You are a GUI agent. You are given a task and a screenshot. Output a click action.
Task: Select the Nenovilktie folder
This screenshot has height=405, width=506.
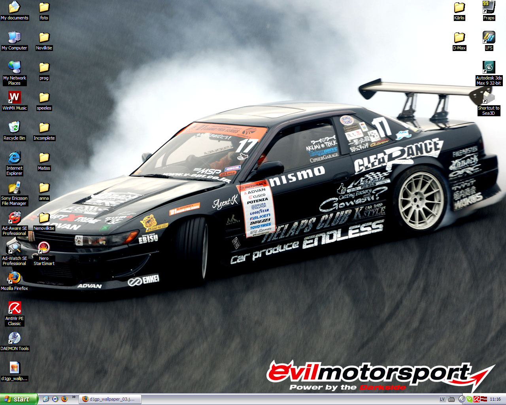(44, 221)
